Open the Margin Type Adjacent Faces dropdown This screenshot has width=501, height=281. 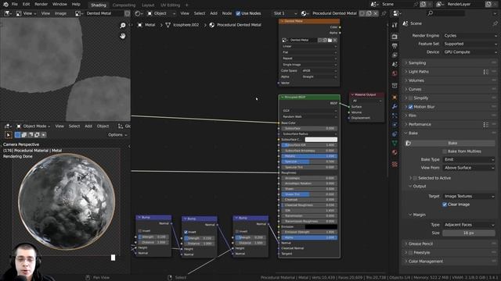pos(469,225)
